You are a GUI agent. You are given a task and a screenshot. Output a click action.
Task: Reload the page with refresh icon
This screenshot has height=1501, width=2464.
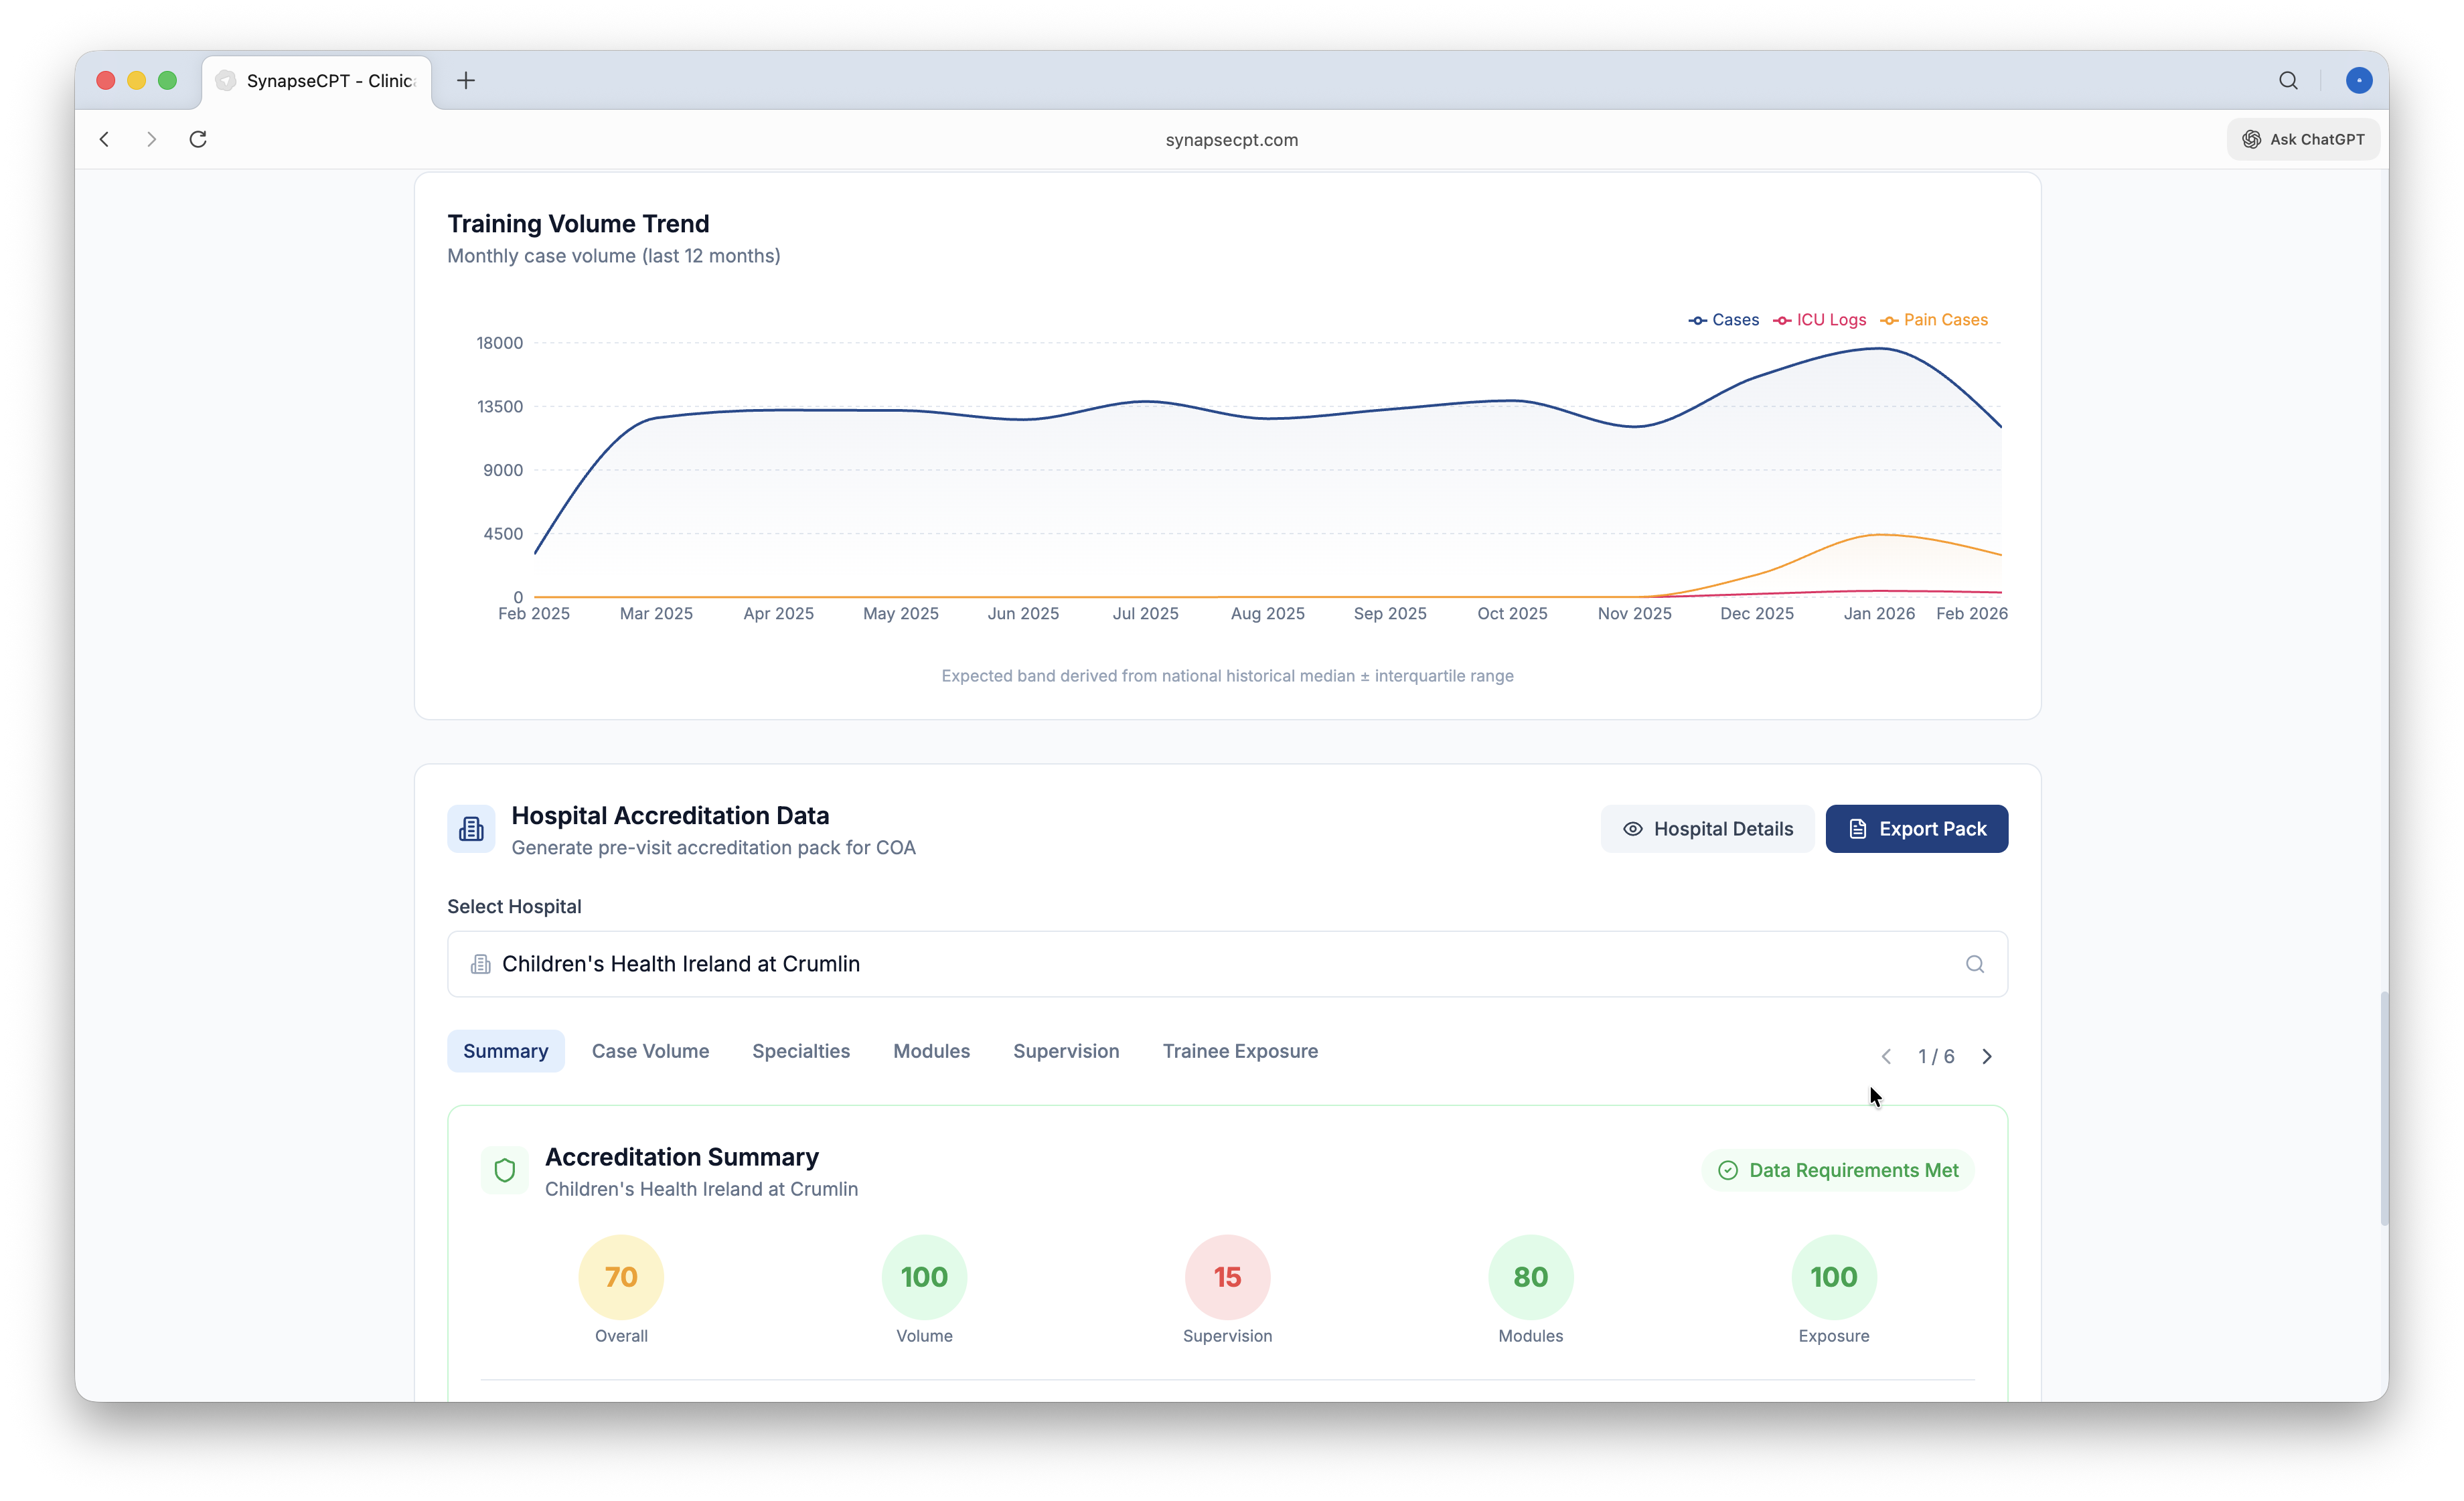pyautogui.click(x=198, y=139)
